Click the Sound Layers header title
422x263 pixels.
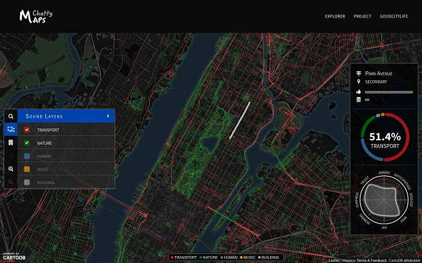pyautogui.click(x=44, y=116)
